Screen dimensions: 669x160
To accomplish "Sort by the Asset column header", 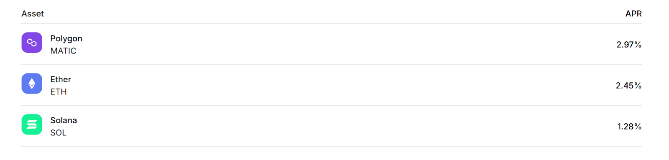I will (33, 14).
